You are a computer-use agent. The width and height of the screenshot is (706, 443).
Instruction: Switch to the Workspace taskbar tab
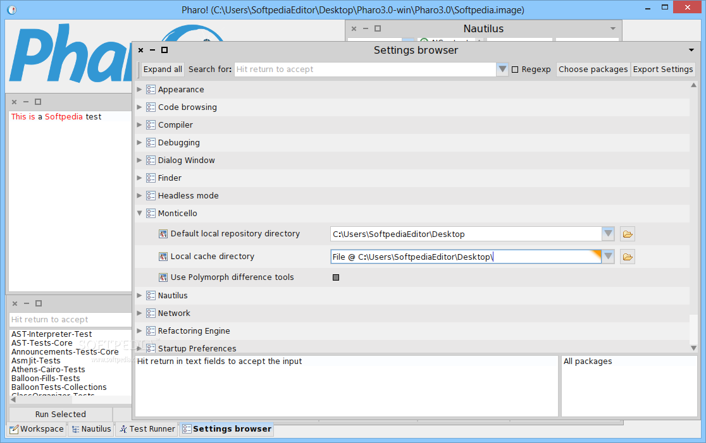(37, 429)
